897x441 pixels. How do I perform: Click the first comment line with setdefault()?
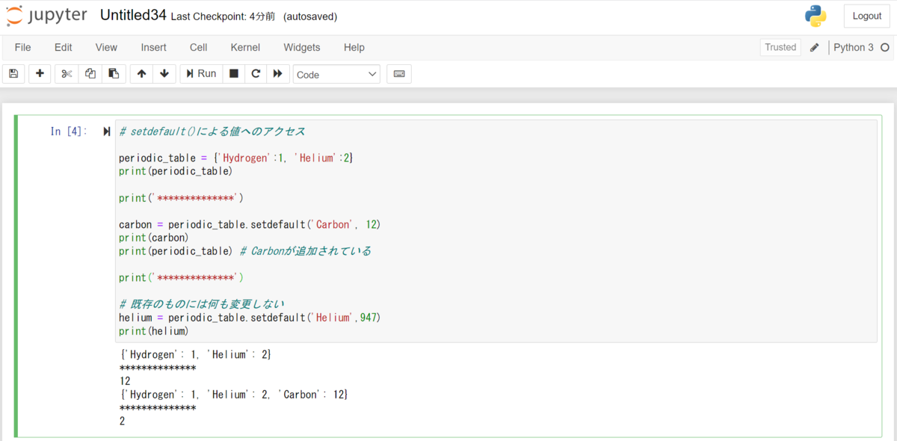click(x=212, y=132)
